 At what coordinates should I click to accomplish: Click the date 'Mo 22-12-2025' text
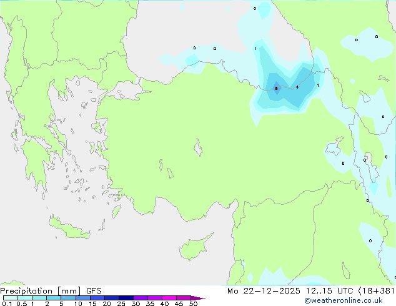pyautogui.click(x=264, y=291)
